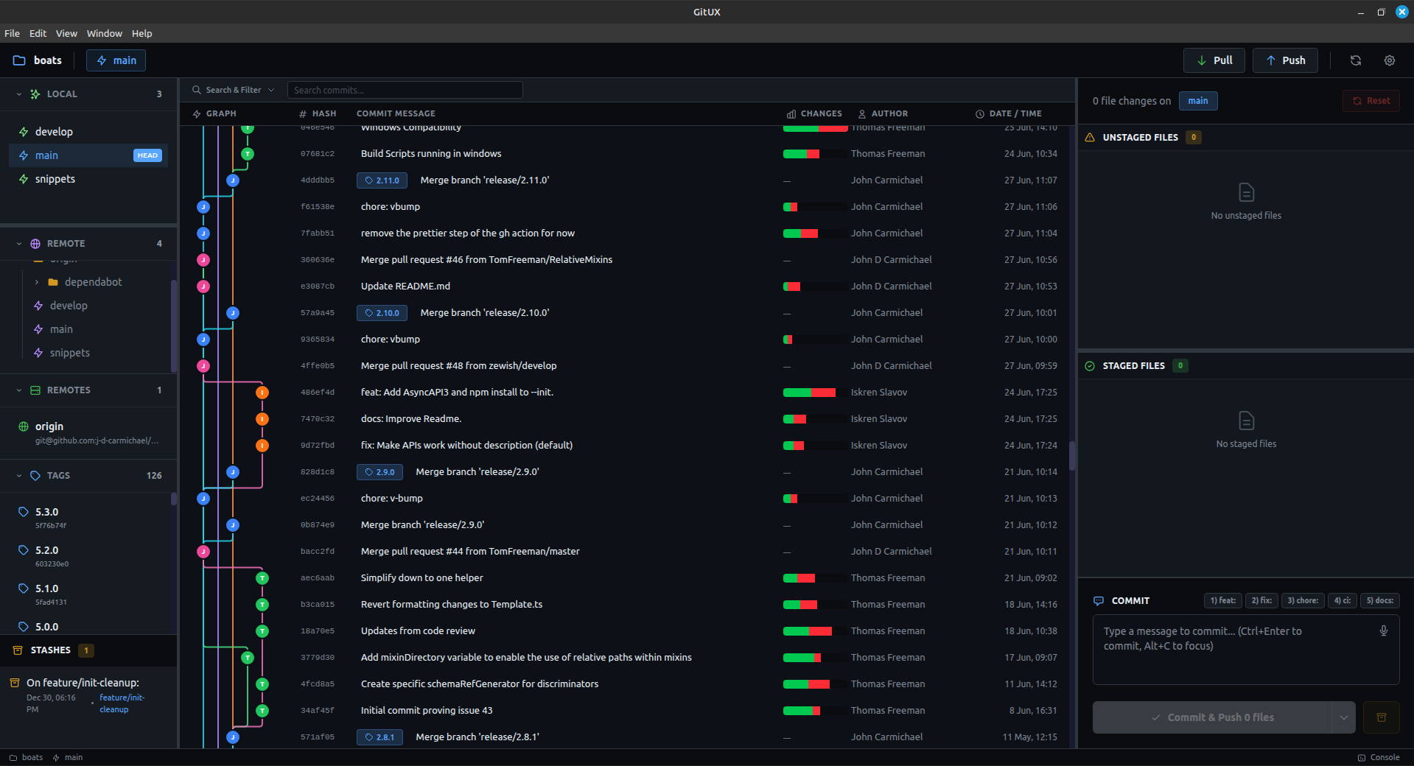
Task: Click the microphone icon in commit box
Action: pos(1383,631)
